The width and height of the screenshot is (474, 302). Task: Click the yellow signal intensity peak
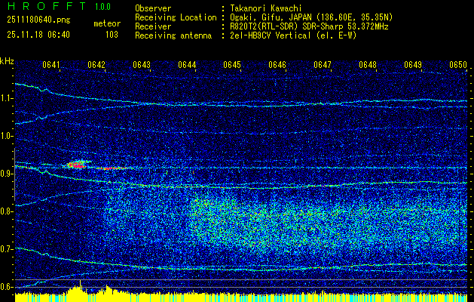point(81,285)
